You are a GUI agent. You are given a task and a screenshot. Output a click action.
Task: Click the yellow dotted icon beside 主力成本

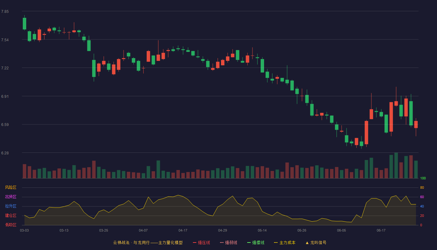point(276,242)
